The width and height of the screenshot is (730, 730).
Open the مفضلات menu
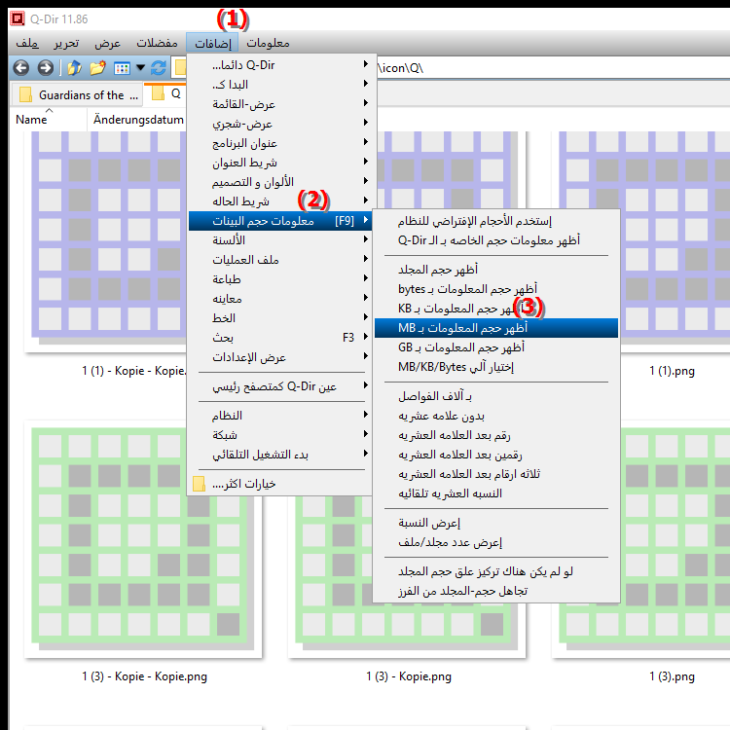tap(157, 43)
